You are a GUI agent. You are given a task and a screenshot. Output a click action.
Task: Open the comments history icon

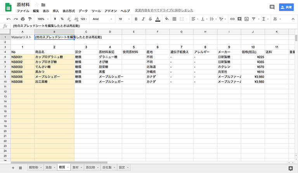pos(272,7)
